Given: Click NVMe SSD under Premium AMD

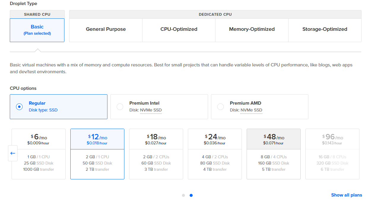Looking at the screenshot, I should point(251,110).
